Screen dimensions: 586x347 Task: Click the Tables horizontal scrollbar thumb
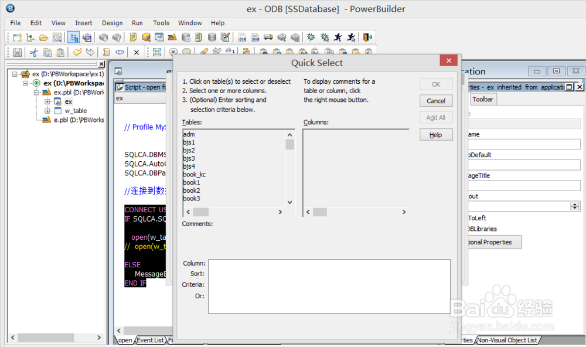(201, 212)
